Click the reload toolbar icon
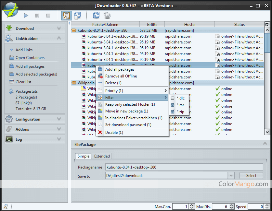The width and height of the screenshot is (272, 211). (97, 15)
